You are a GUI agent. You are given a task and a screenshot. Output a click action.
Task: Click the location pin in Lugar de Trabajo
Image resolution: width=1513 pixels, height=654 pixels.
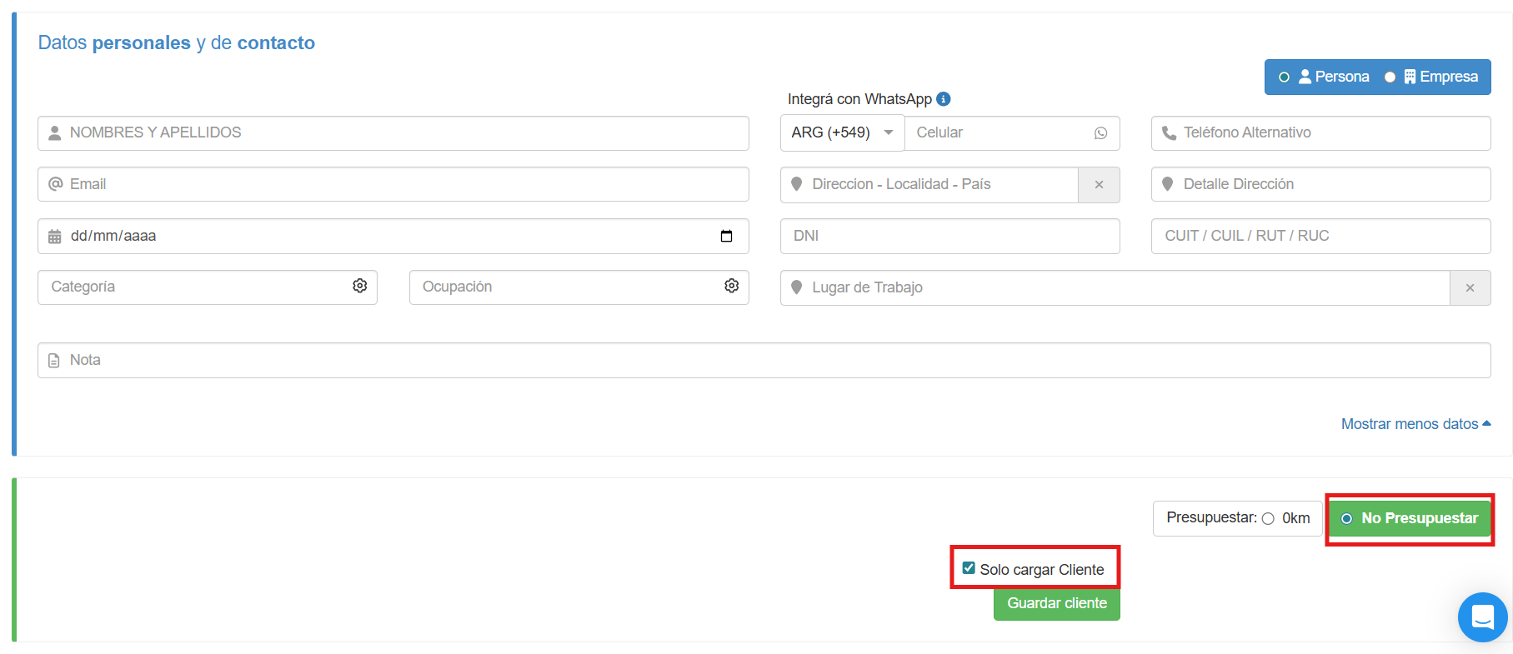point(796,287)
